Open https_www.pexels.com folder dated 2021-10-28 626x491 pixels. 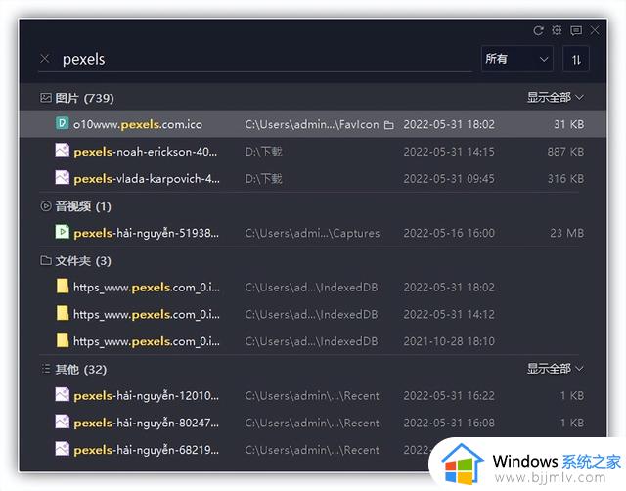coord(313,341)
